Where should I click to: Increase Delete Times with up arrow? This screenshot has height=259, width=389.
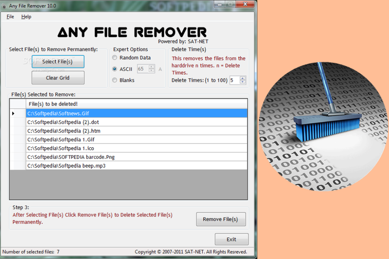coord(243,78)
